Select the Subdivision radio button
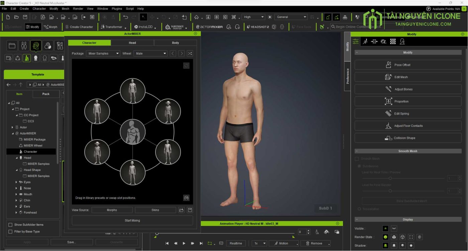 click(359, 166)
